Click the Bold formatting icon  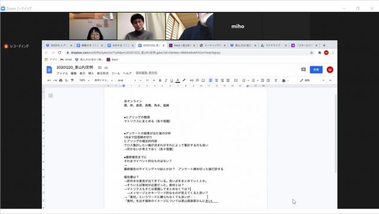coord(160,81)
